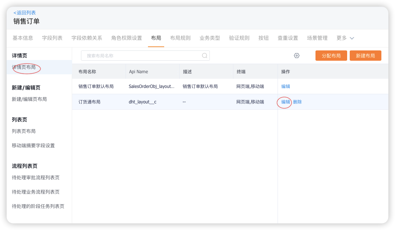395x230 pixels.
Task: Open the column settings gear icon
Action: (x=297, y=56)
